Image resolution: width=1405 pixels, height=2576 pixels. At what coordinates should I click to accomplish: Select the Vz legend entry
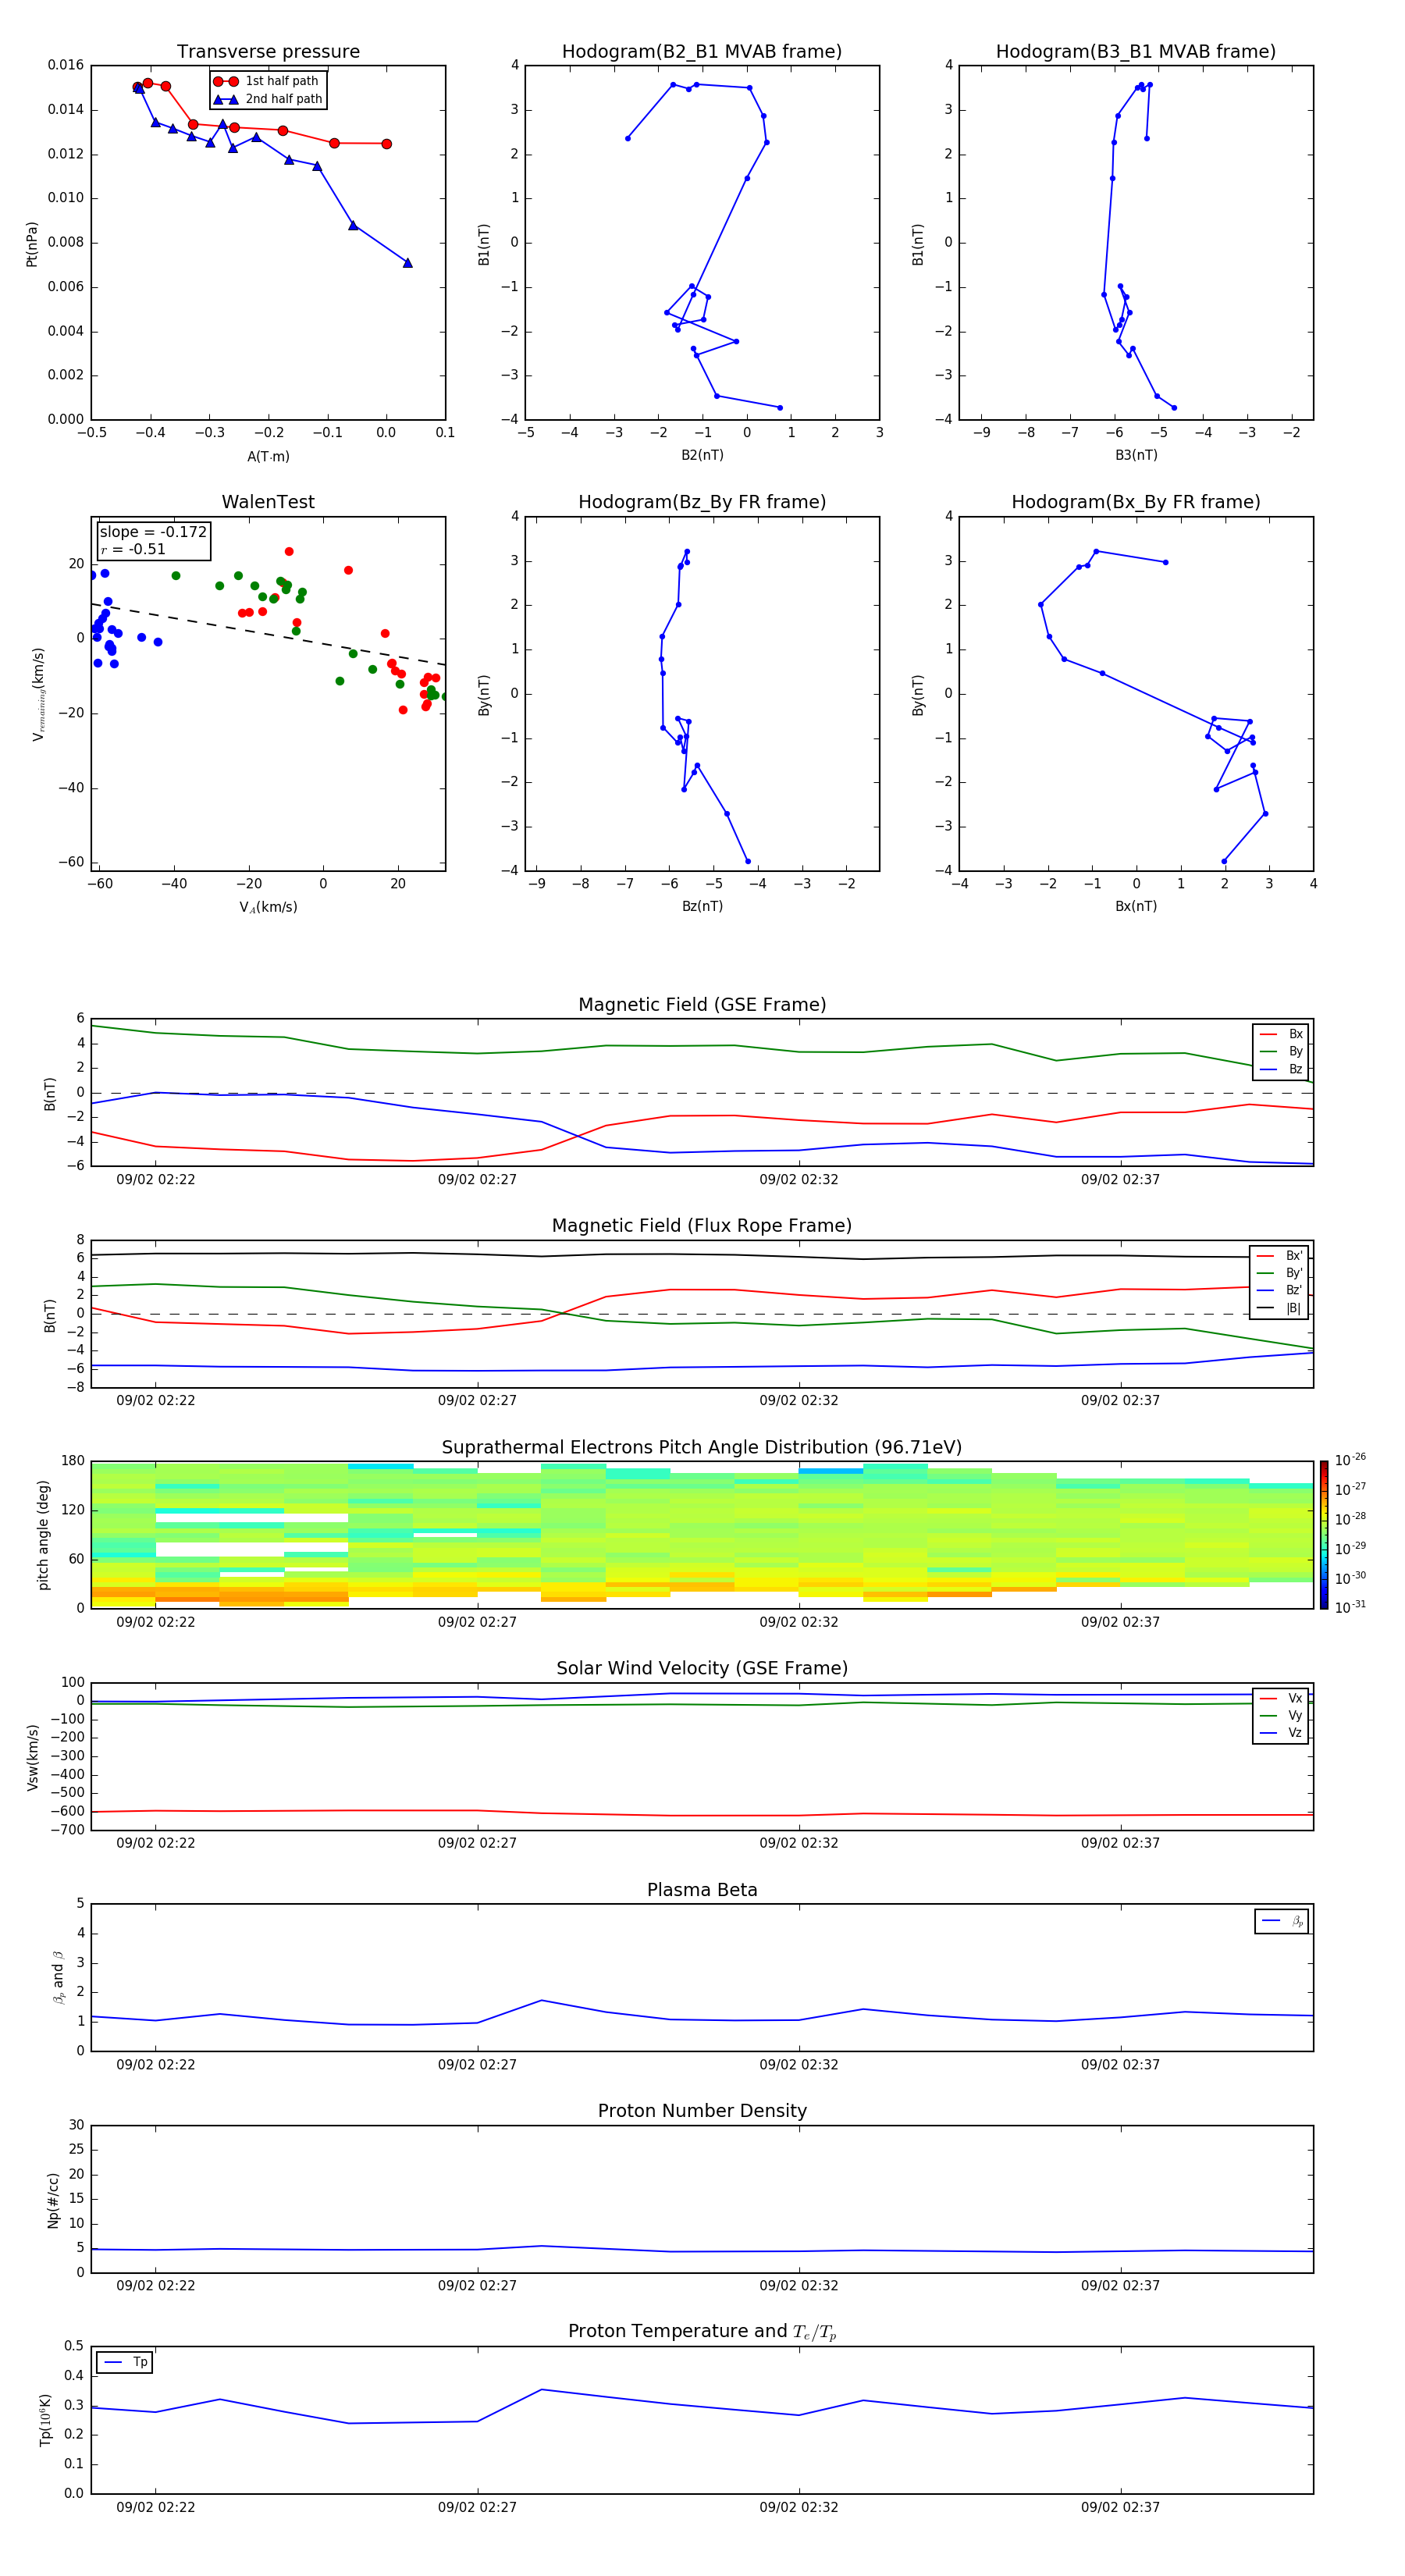tap(1281, 1733)
